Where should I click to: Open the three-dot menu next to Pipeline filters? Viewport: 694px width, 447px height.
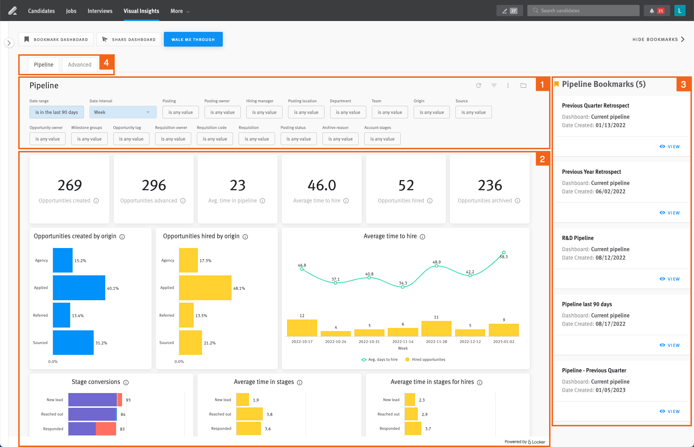[508, 85]
